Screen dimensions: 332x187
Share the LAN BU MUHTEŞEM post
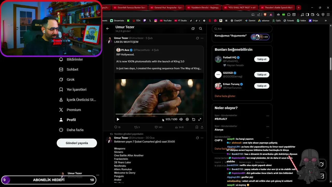point(202,127)
